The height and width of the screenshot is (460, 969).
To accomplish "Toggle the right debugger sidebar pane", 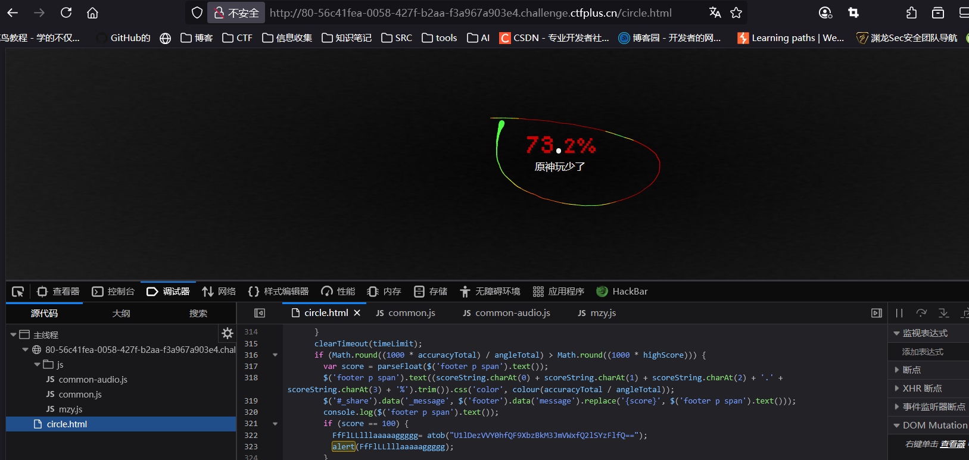I will click(x=877, y=313).
